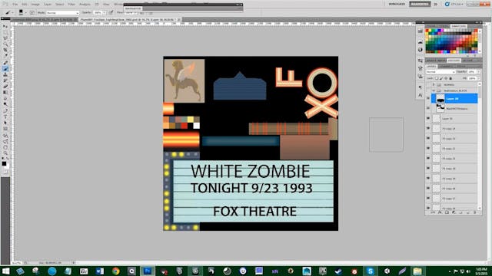Select the Clone Stamp tool
The width and height of the screenshot is (492, 276).
[5, 75]
